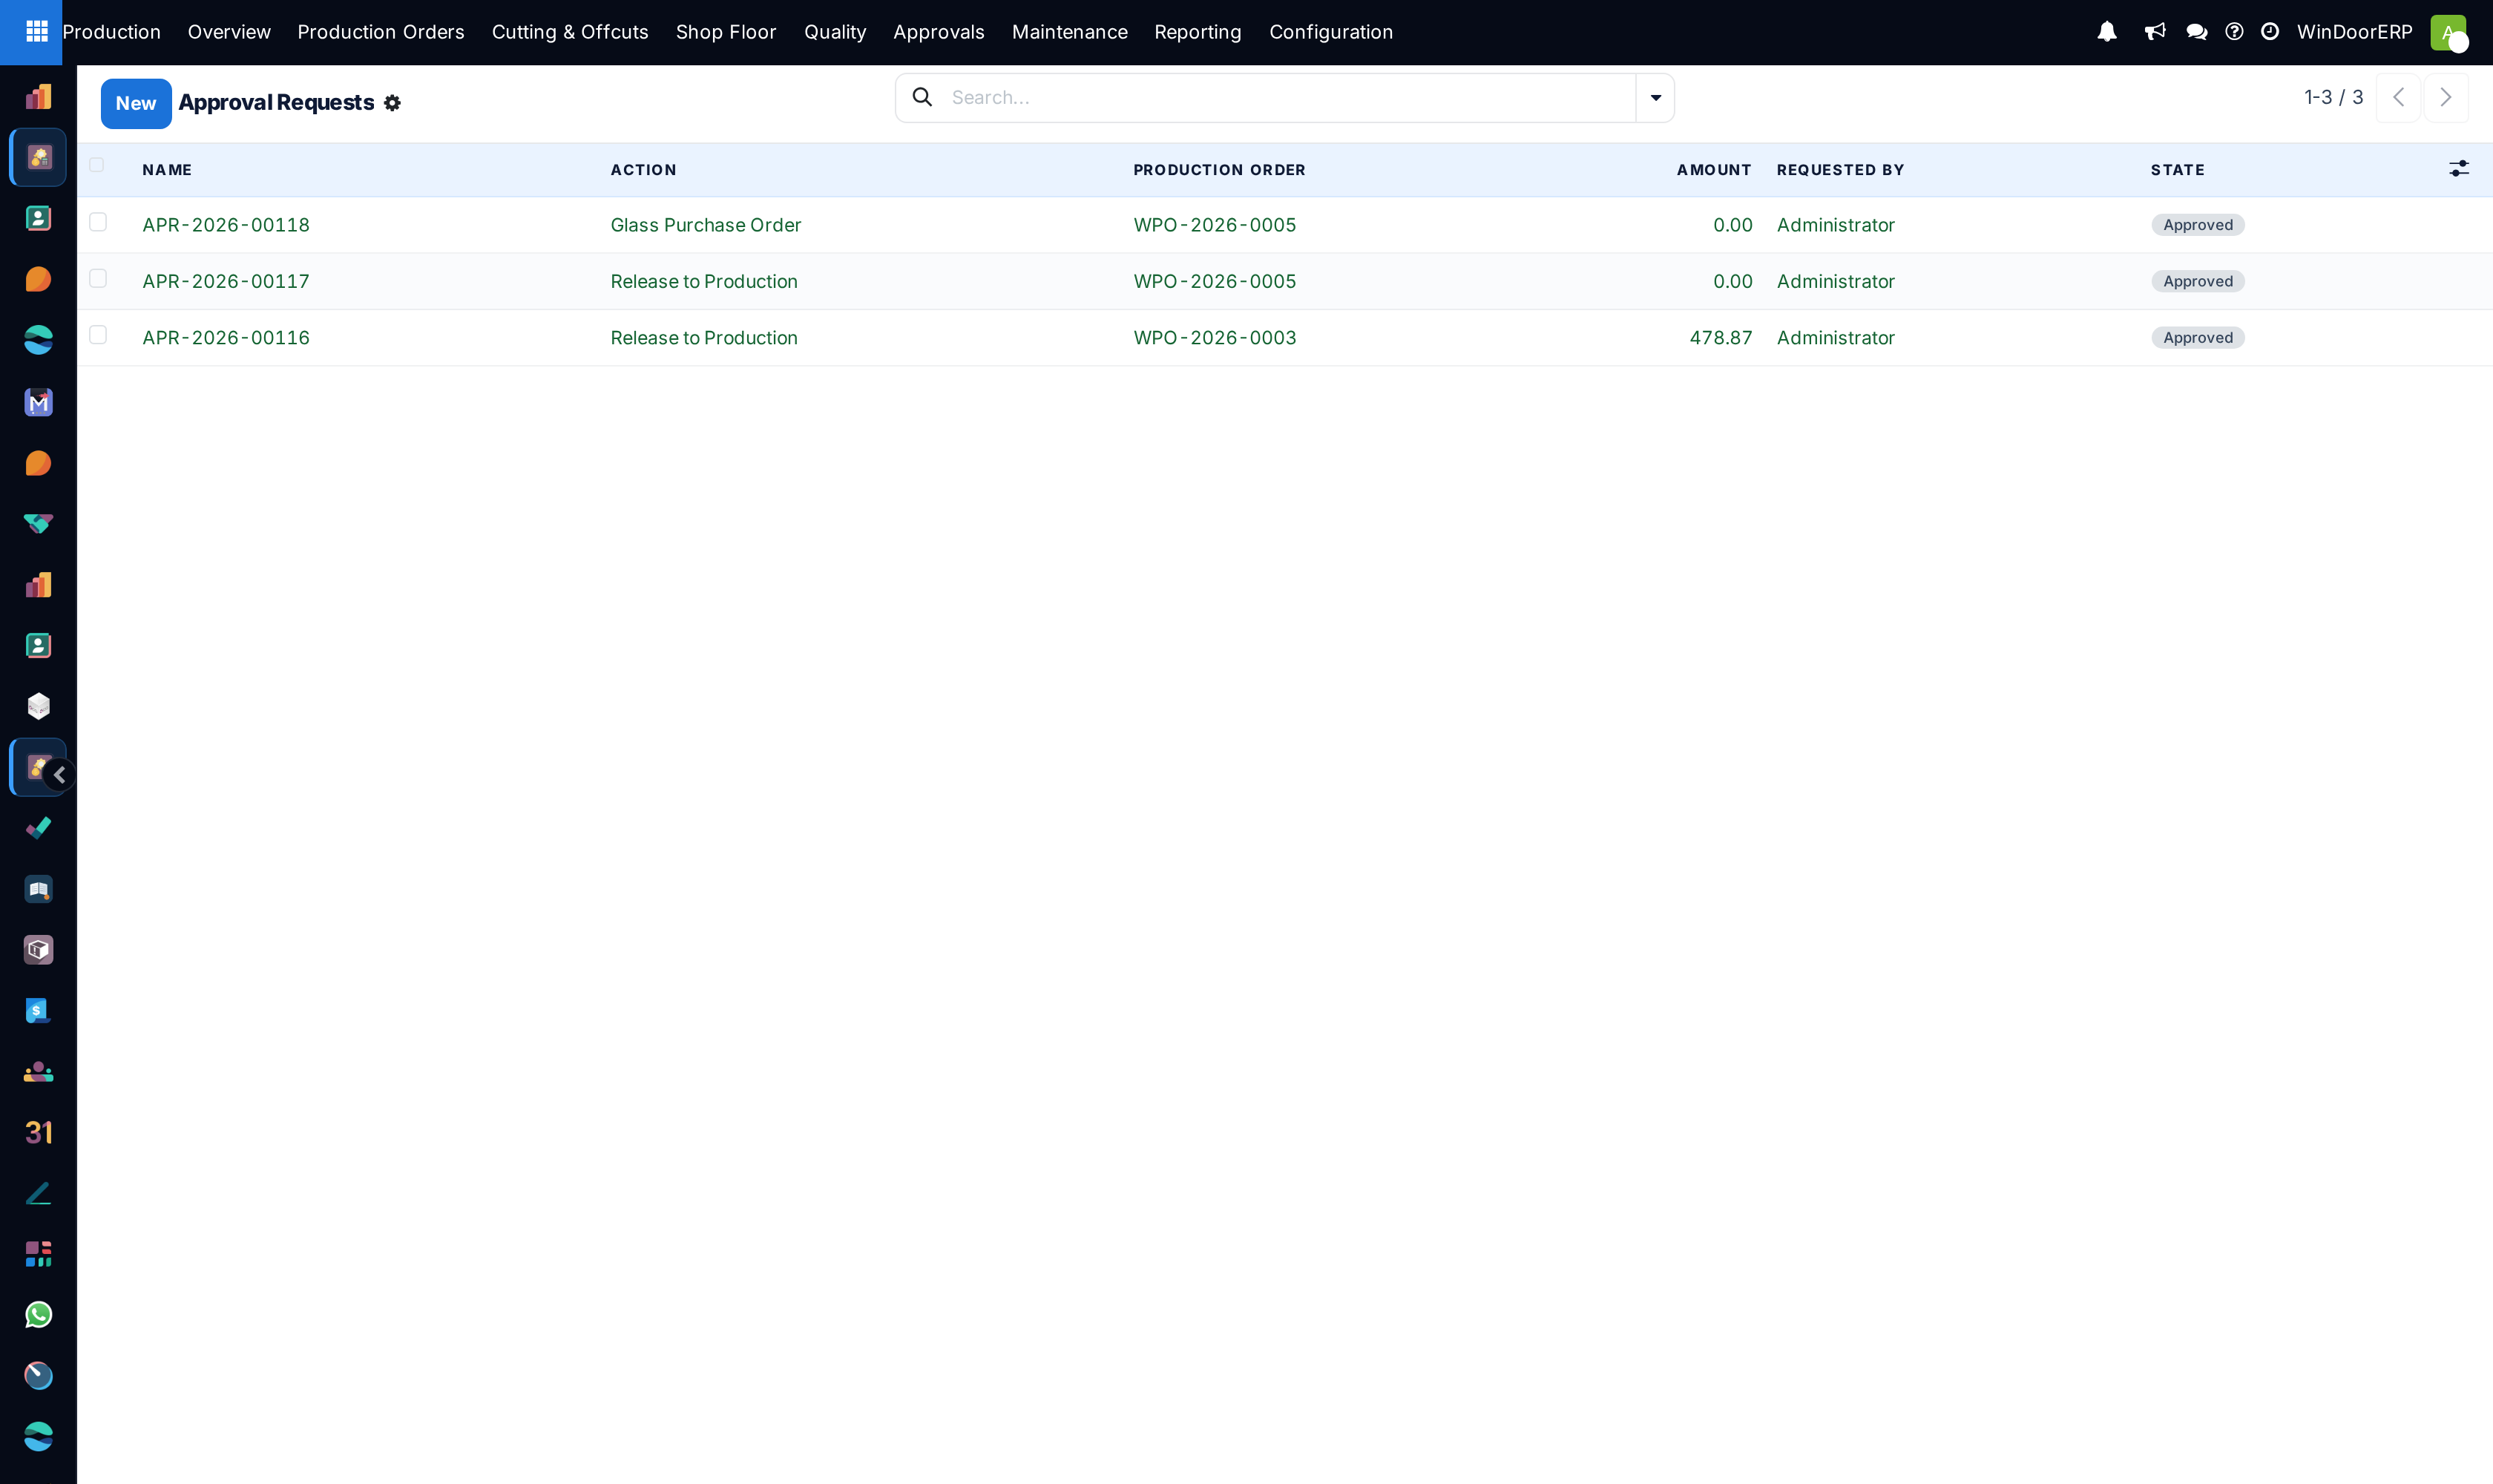Open the WhatsApp app in sidebar
Image resolution: width=2493 pixels, height=1484 pixels.
click(38, 1315)
